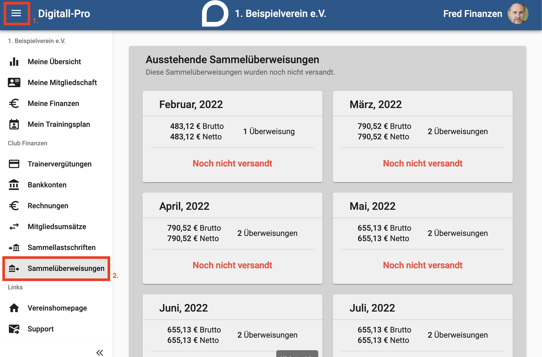The width and height of the screenshot is (542, 357).
Task: Open the Vereinshomepage link
Action: pyautogui.click(x=56, y=308)
